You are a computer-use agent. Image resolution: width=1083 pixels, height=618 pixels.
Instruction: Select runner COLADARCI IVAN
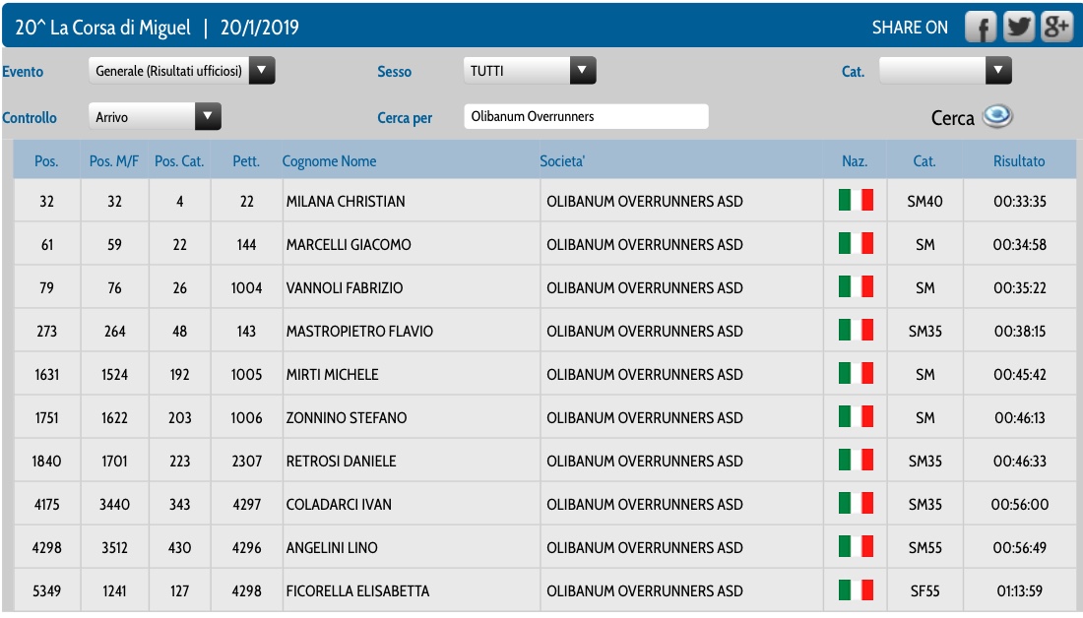[339, 505]
